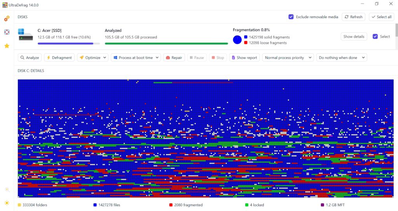This screenshot has width=398, height=211.
Task: Open the Show report button
Action: pos(244,57)
